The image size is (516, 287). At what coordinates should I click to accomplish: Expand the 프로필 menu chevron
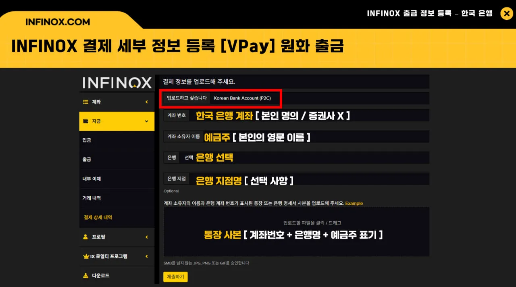point(147,237)
